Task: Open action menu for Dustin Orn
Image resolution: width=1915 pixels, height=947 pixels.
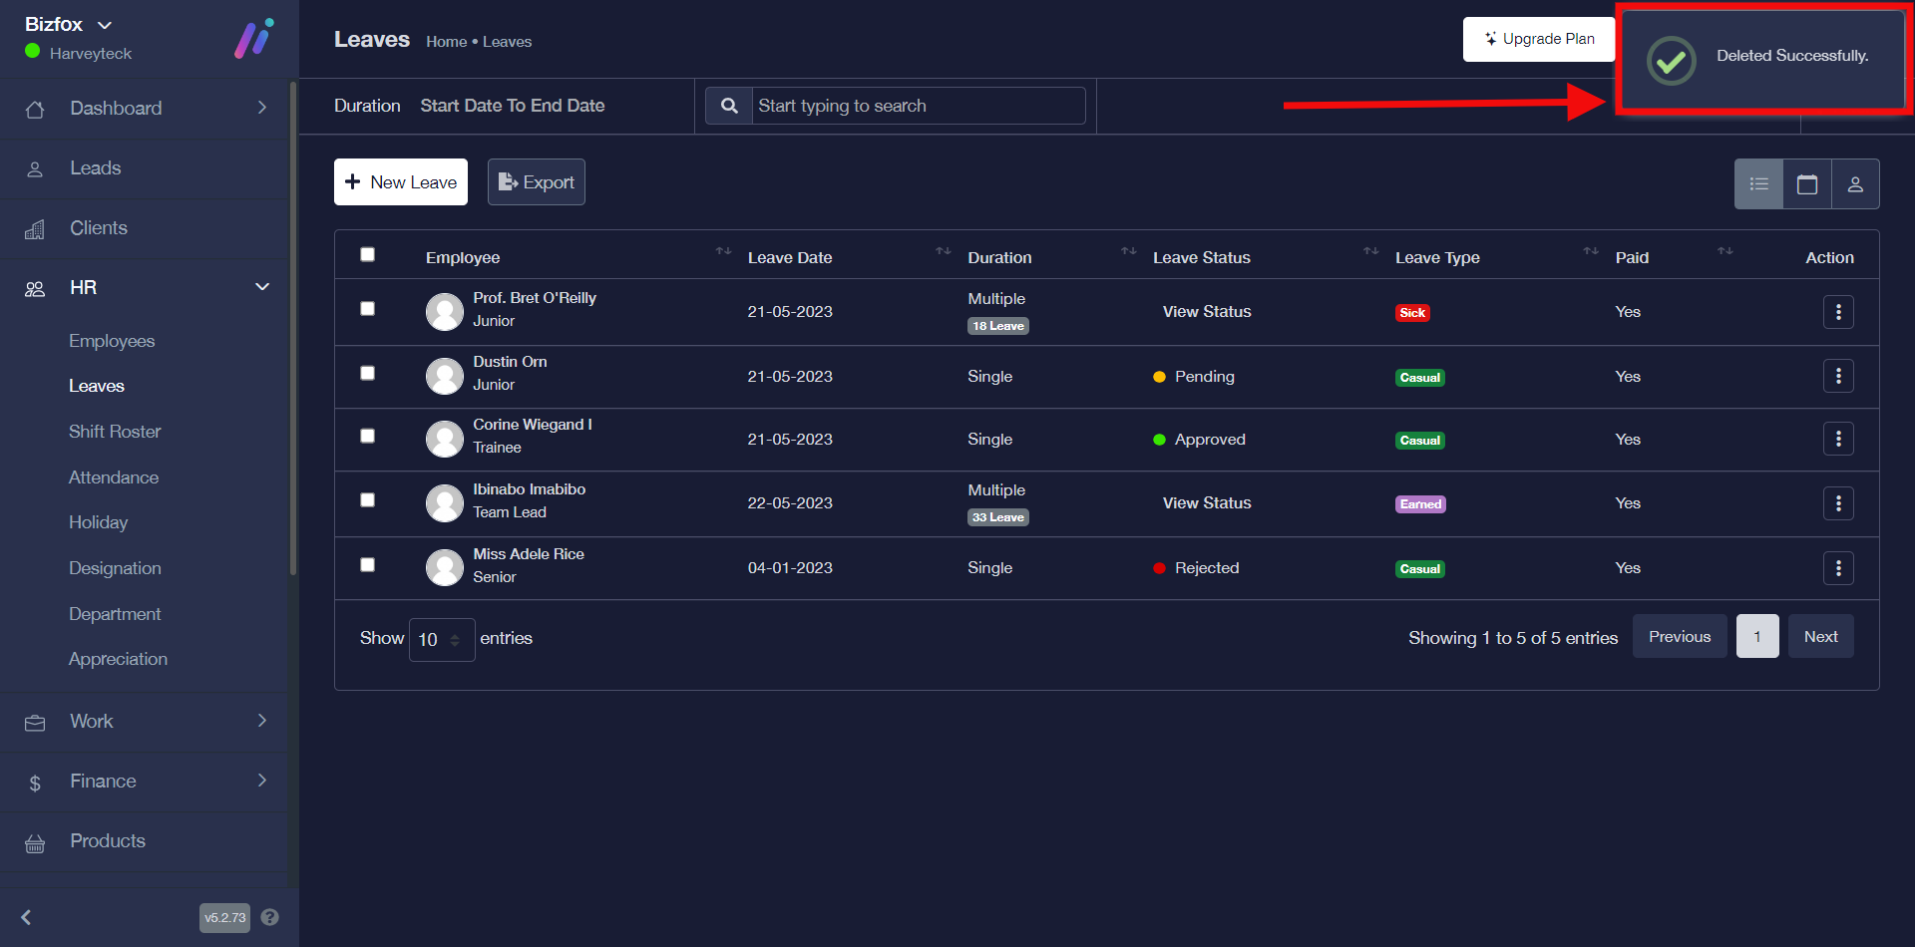Action: tap(1837, 376)
